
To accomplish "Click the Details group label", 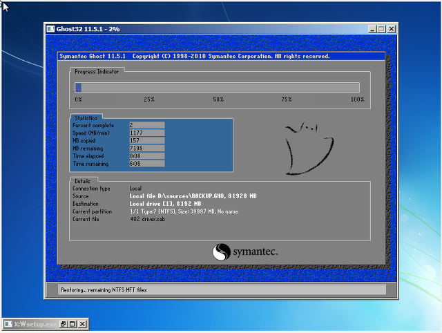I will click(x=82, y=181).
